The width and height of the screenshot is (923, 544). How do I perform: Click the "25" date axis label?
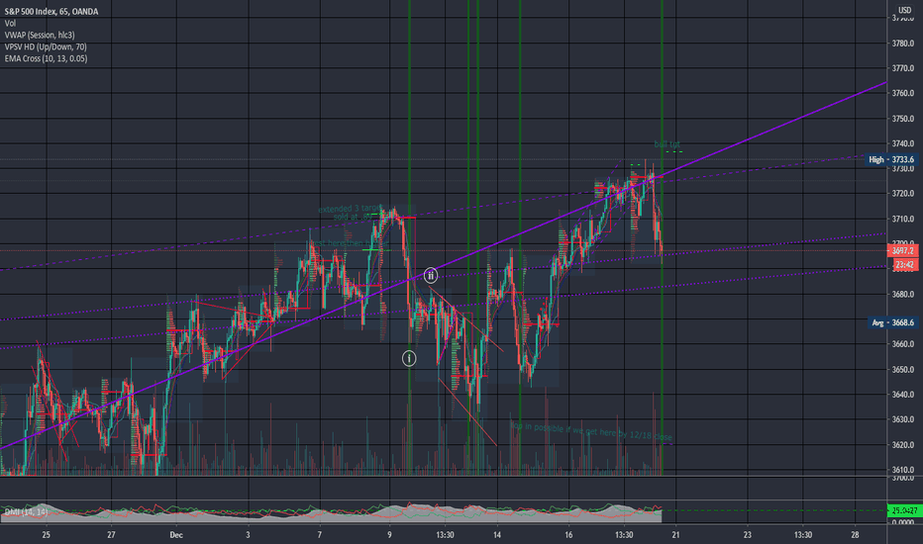pyautogui.click(x=46, y=534)
